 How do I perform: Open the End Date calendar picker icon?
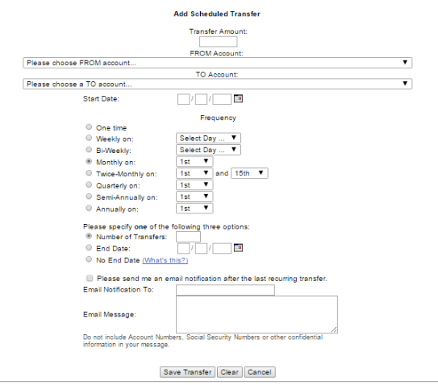(x=238, y=248)
